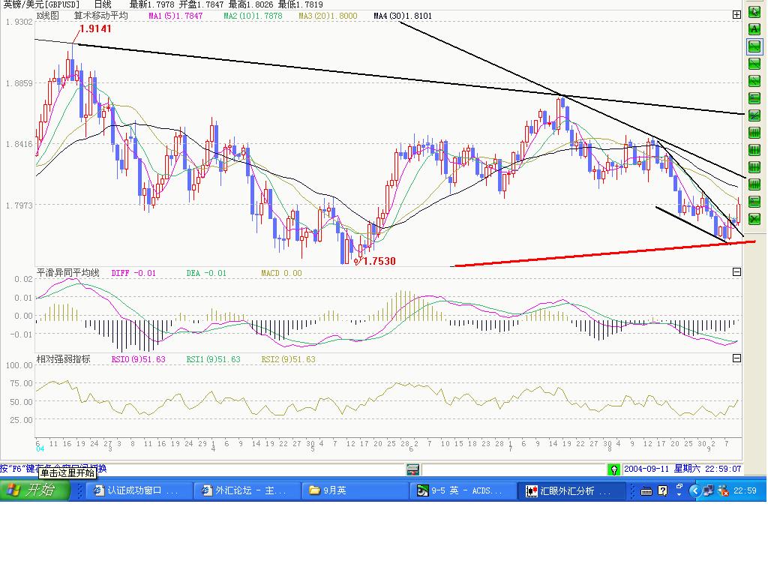Image resolution: width=768 pixels, height=576 pixels.
Task: Open the 9月英 folder taskbar item
Action: click(355, 490)
